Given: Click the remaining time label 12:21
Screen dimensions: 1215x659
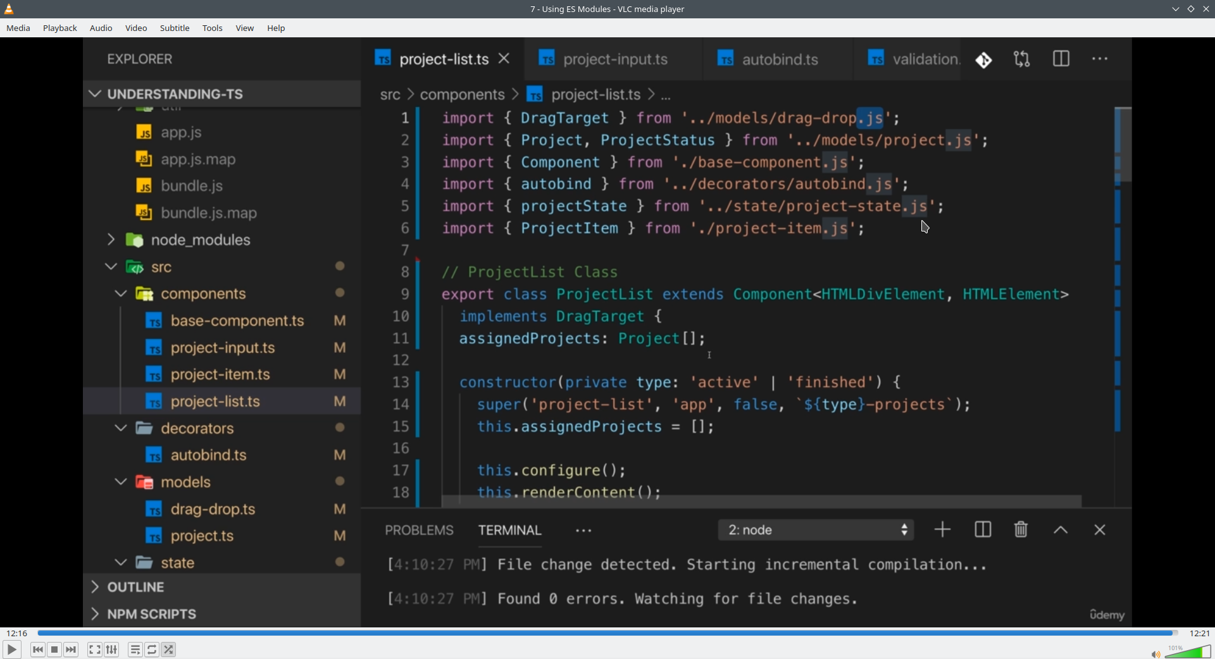Looking at the screenshot, I should pyautogui.click(x=1199, y=633).
